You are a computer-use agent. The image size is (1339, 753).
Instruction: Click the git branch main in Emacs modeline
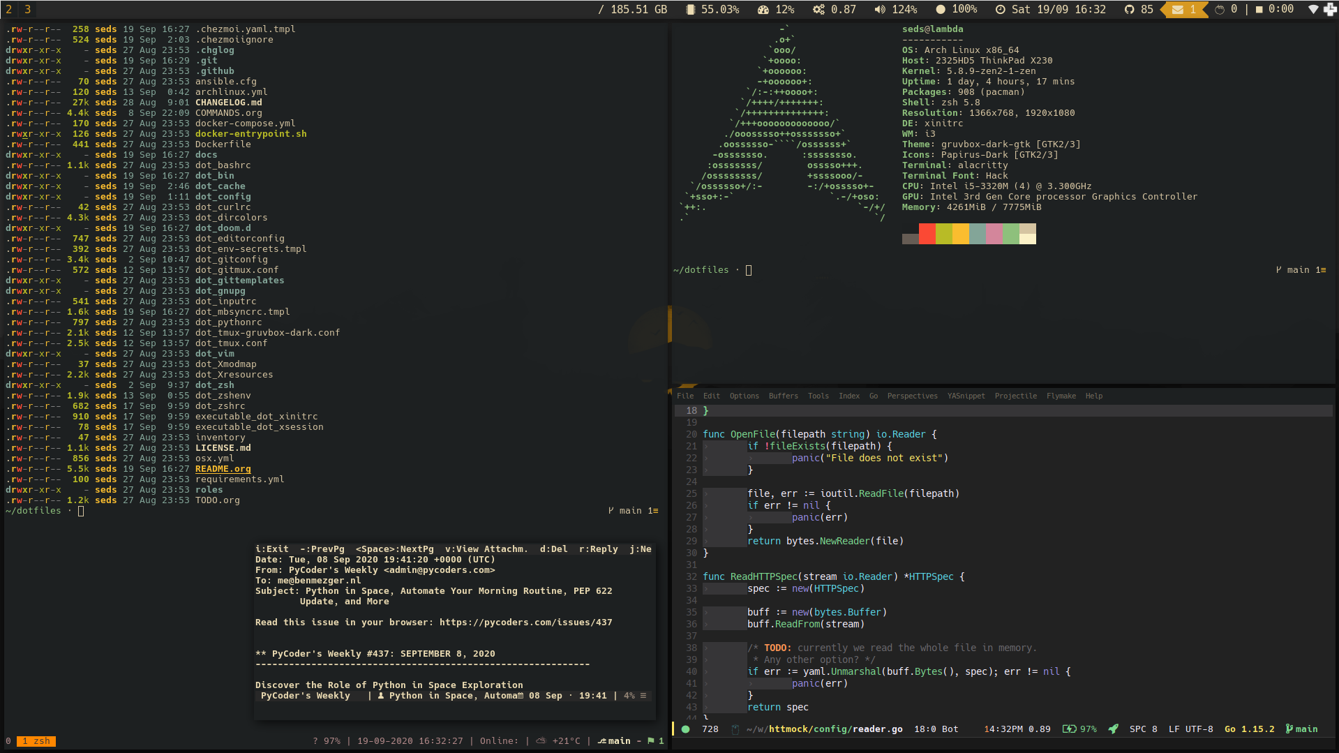tap(1301, 729)
